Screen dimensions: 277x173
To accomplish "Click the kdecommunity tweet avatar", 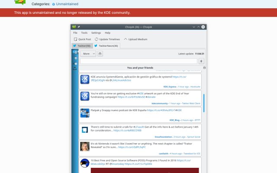I will tap(85, 96).
